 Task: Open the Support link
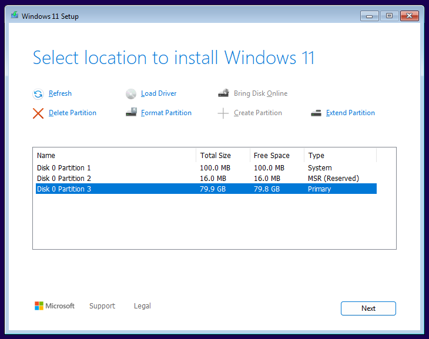102,306
